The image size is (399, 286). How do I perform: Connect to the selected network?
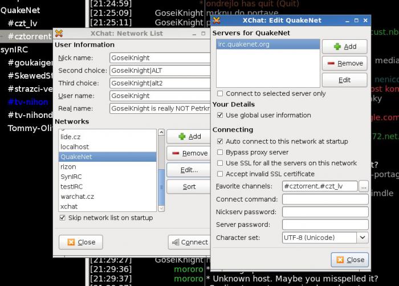(190, 242)
